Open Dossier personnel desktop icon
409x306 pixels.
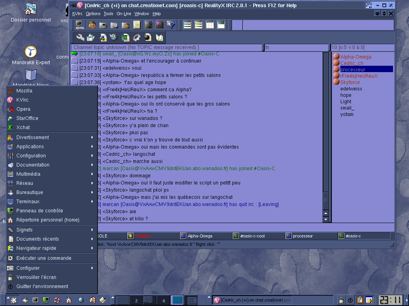(x=31, y=12)
